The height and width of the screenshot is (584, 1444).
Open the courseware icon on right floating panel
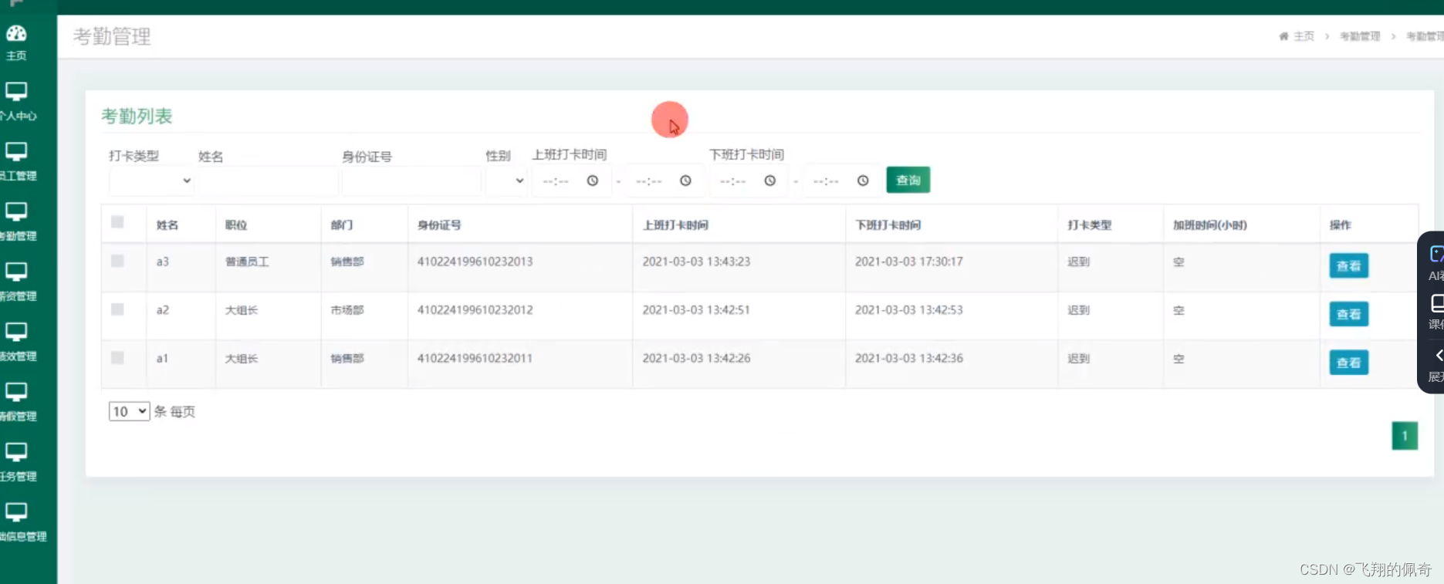[1437, 302]
